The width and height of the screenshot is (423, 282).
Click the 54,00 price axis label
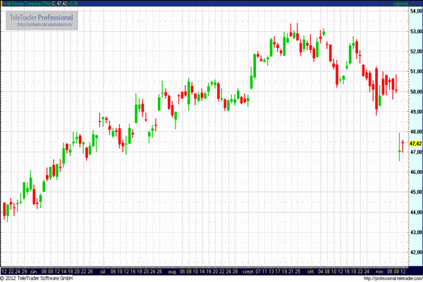coord(416,11)
